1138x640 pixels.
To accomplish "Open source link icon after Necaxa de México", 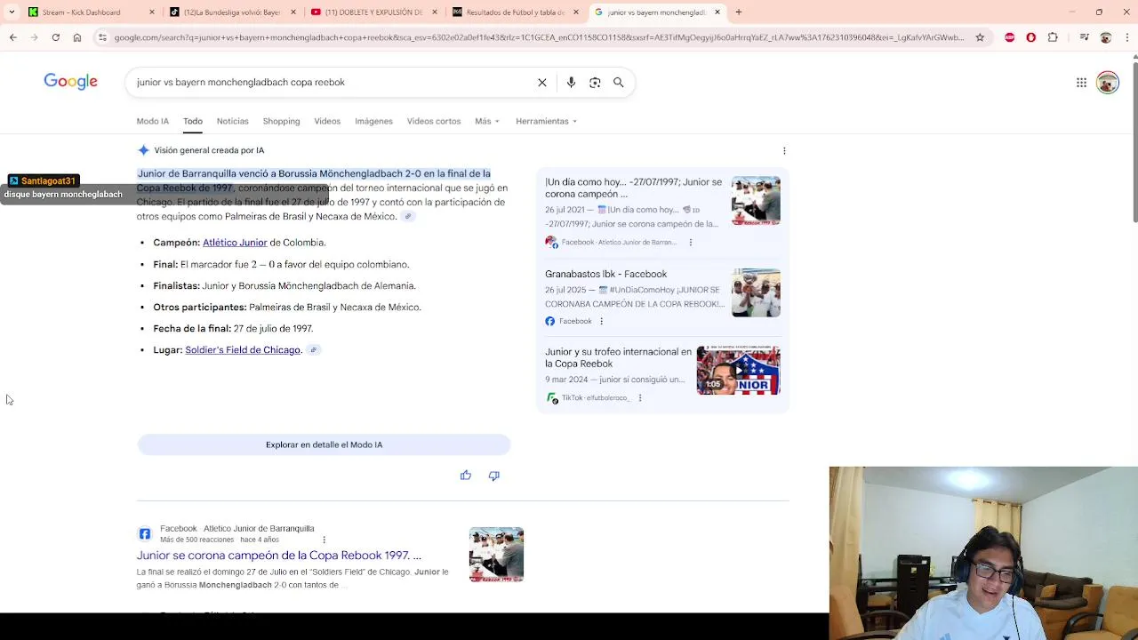I will [x=408, y=216].
